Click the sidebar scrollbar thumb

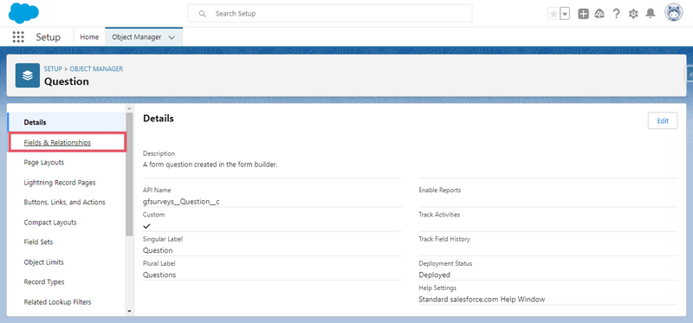tap(129, 174)
